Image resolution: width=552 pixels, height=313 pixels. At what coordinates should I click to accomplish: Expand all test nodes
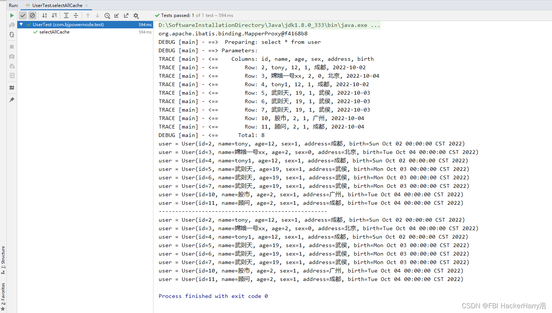pos(66,15)
